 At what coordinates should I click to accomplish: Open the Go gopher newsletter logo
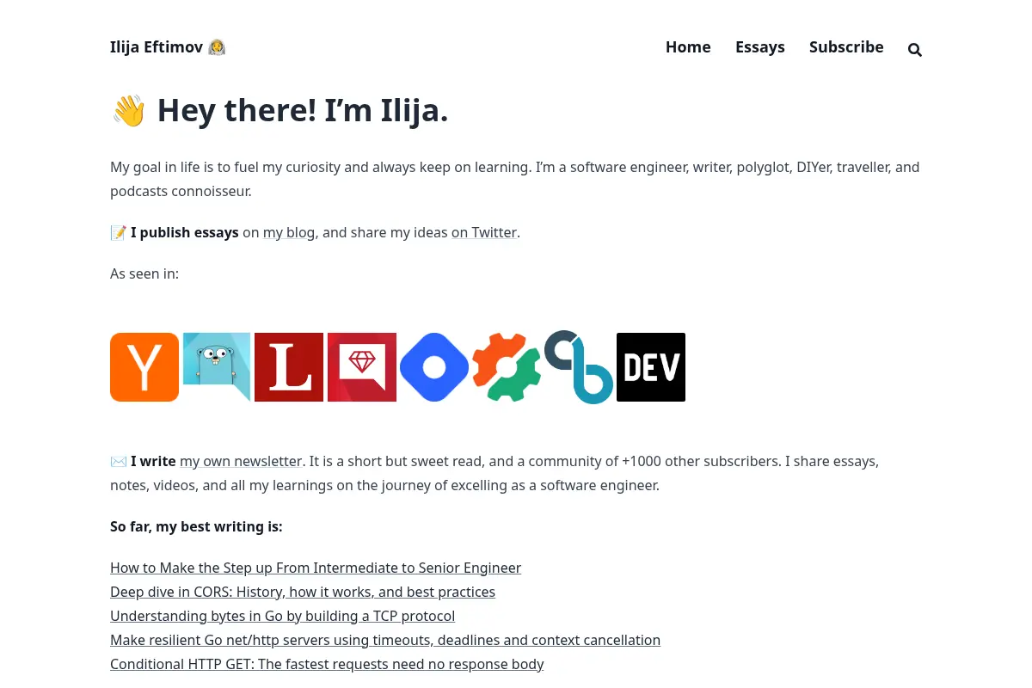217,367
